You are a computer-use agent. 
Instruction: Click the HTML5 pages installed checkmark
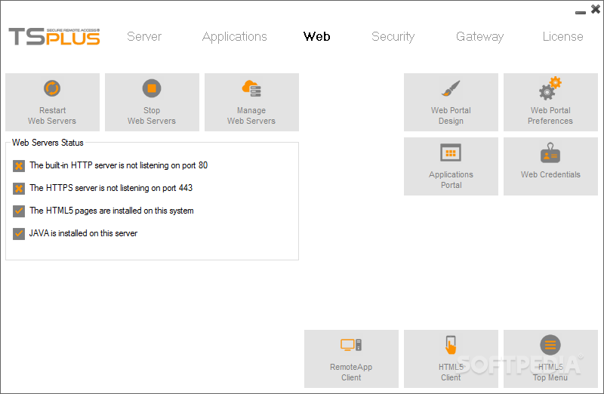click(18, 211)
